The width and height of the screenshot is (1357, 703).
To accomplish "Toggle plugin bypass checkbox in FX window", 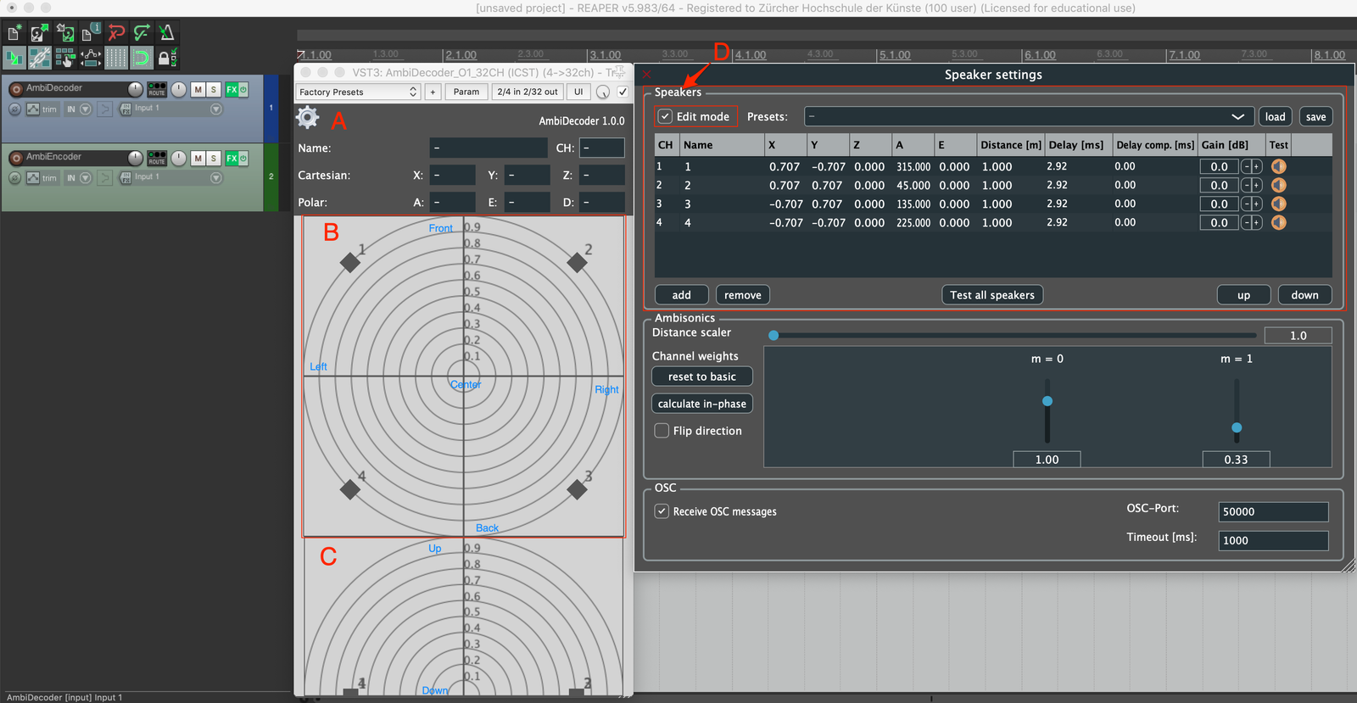I will pyautogui.click(x=623, y=92).
